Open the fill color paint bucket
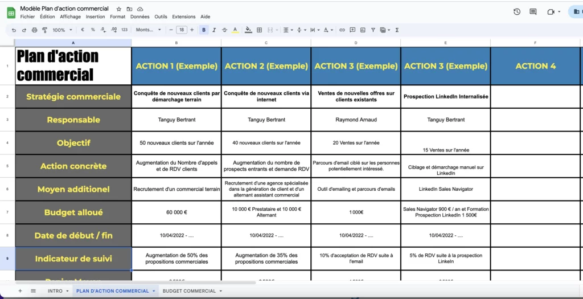 coord(248,30)
